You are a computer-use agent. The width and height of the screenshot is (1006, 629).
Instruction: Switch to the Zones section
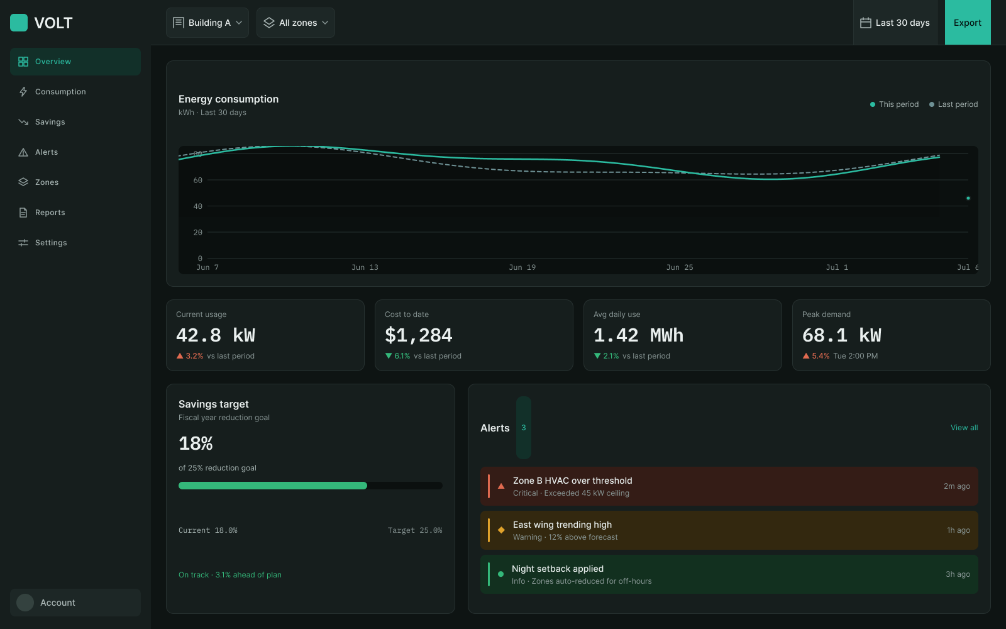coord(75,182)
